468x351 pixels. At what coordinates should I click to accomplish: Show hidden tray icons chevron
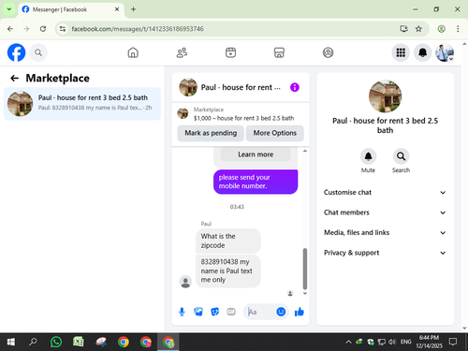pos(348,343)
